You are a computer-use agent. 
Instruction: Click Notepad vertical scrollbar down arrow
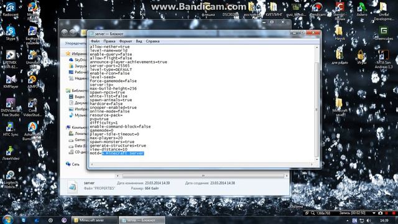pyautogui.click(x=317, y=159)
